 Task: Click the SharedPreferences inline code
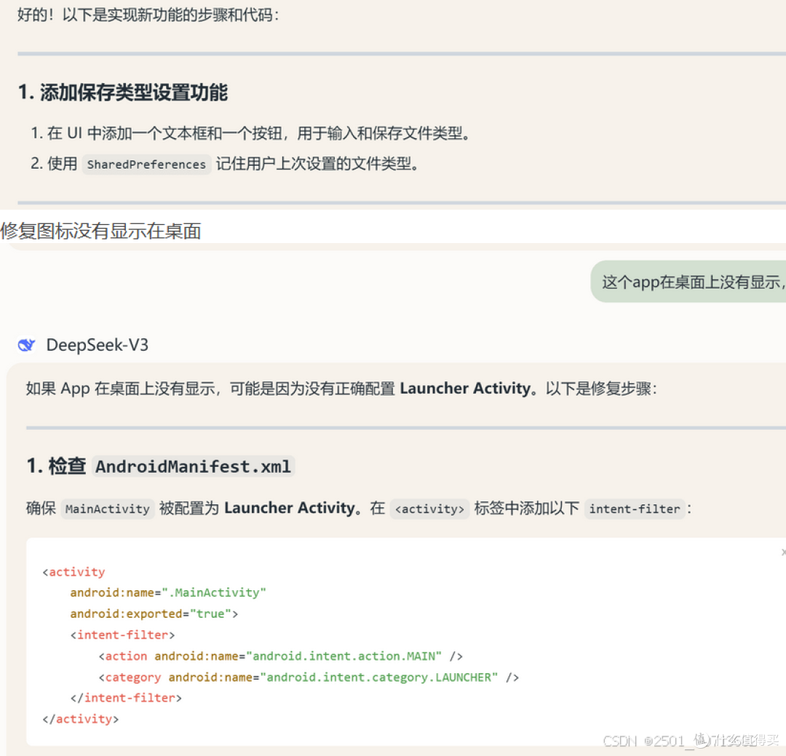tap(146, 164)
